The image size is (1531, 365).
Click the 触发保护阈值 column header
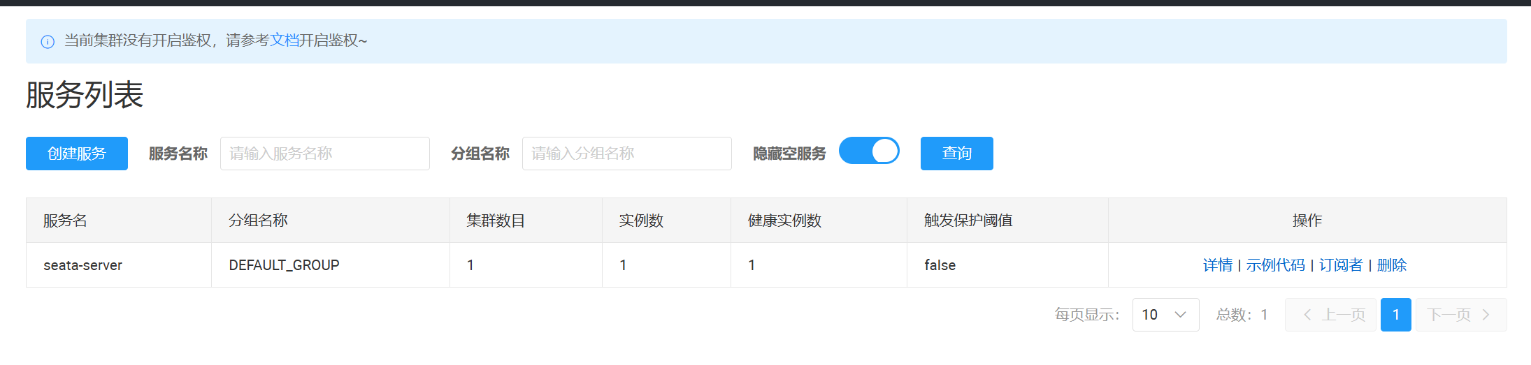(x=1007, y=221)
